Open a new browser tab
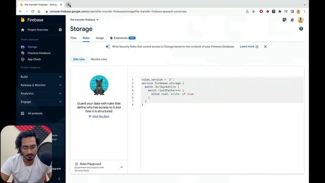Viewport: 325px width, 183px height. coord(68,5)
